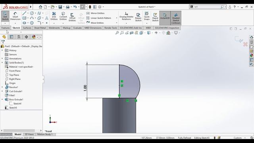Switch to the Weldments tab
The height and width of the screenshot is (143, 254).
pos(54,28)
